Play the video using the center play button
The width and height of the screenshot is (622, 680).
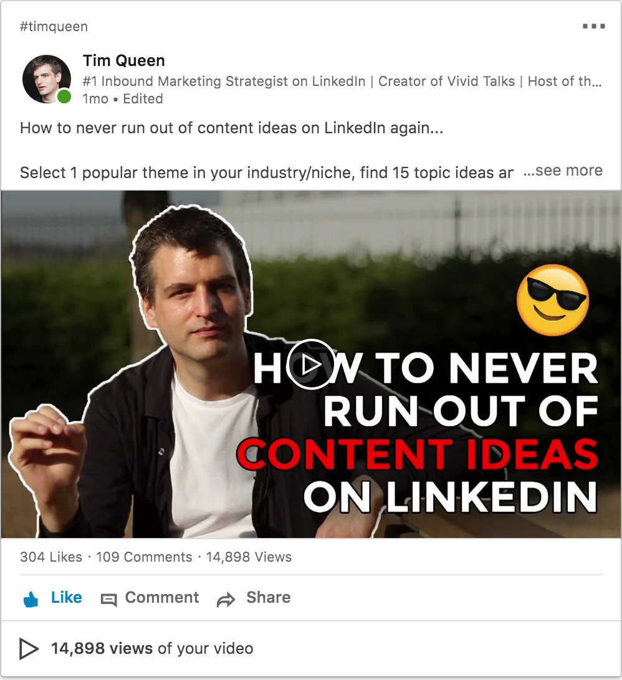tap(310, 365)
